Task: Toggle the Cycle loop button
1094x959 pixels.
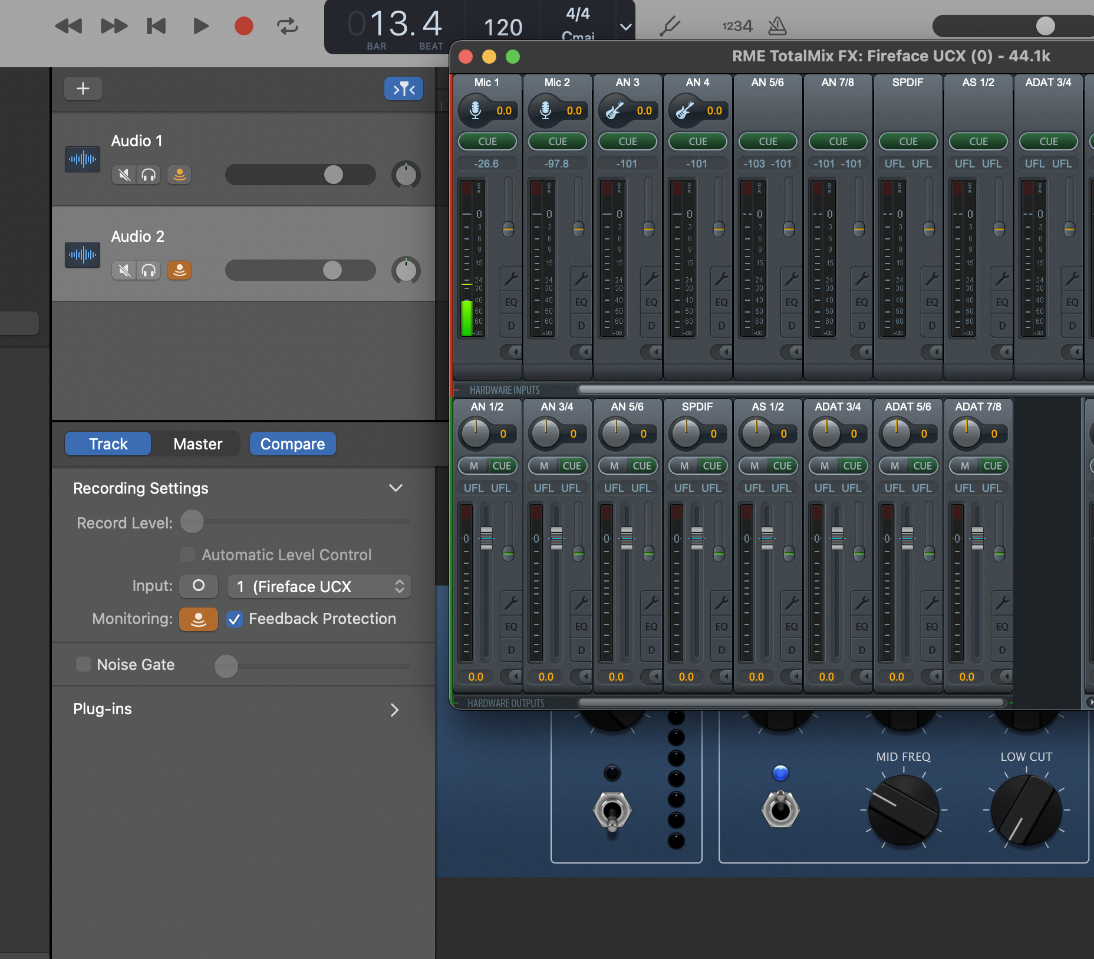Action: (x=287, y=26)
